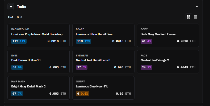Click the BEARD category label
Screen dimensions: 210x106
80,29
